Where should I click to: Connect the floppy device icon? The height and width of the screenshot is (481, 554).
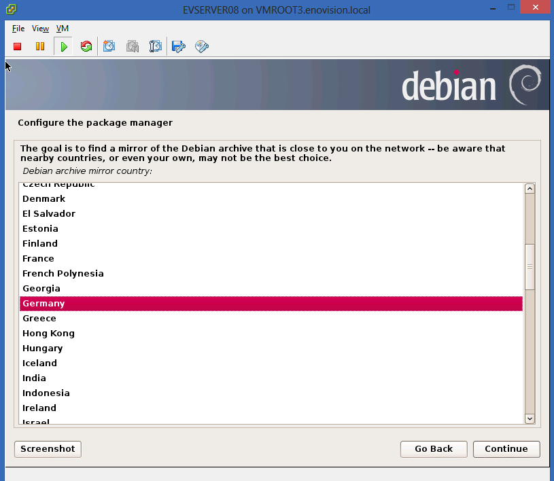click(x=178, y=46)
